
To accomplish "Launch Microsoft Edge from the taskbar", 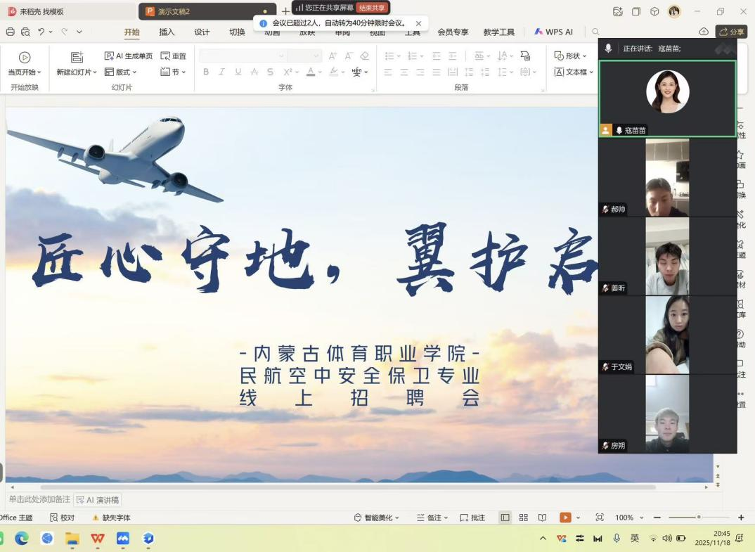I will (22, 538).
